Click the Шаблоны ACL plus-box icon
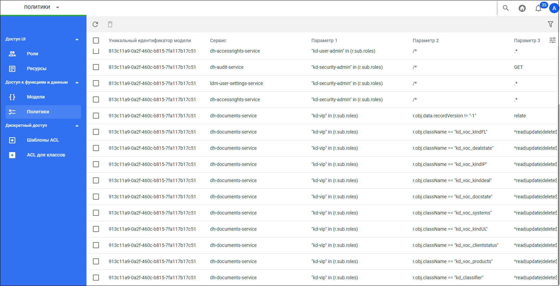 [x=12, y=140]
